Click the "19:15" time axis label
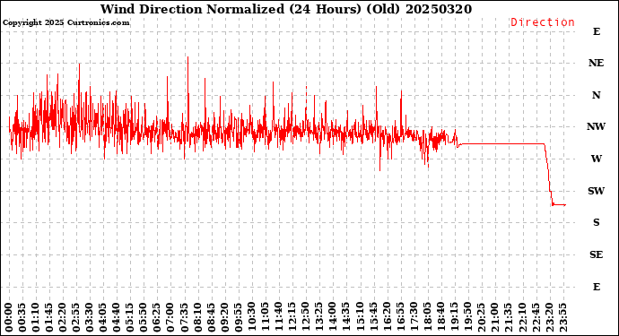 click(x=454, y=317)
